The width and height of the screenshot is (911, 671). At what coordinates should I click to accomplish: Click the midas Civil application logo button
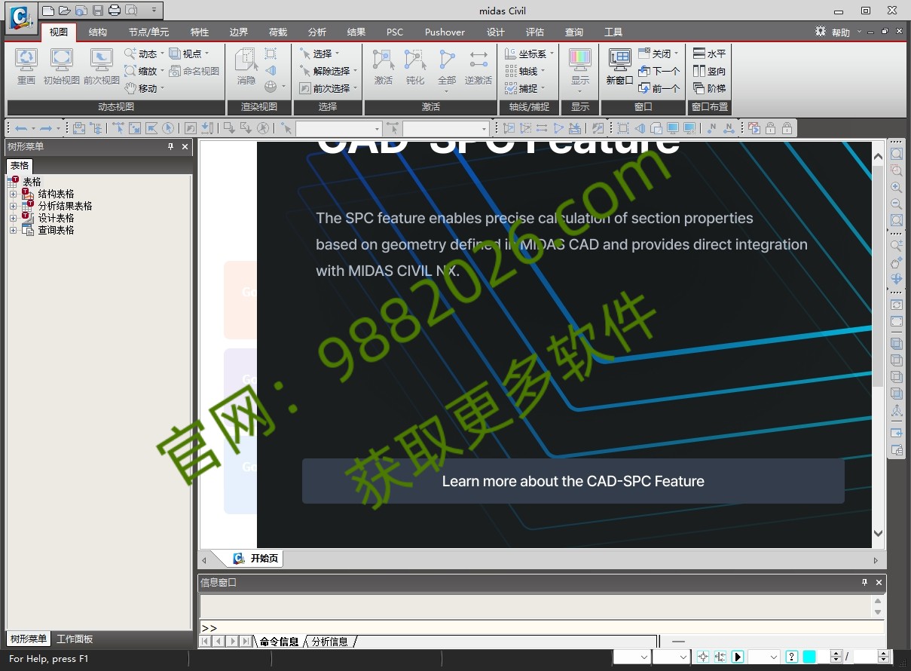pos(22,17)
